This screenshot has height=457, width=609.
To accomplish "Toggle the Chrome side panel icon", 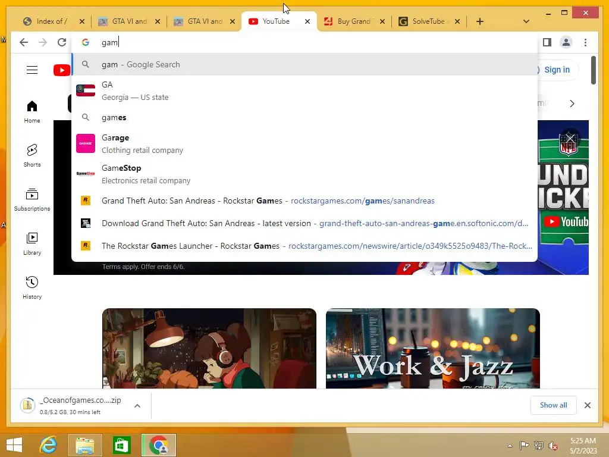I will click(x=547, y=42).
